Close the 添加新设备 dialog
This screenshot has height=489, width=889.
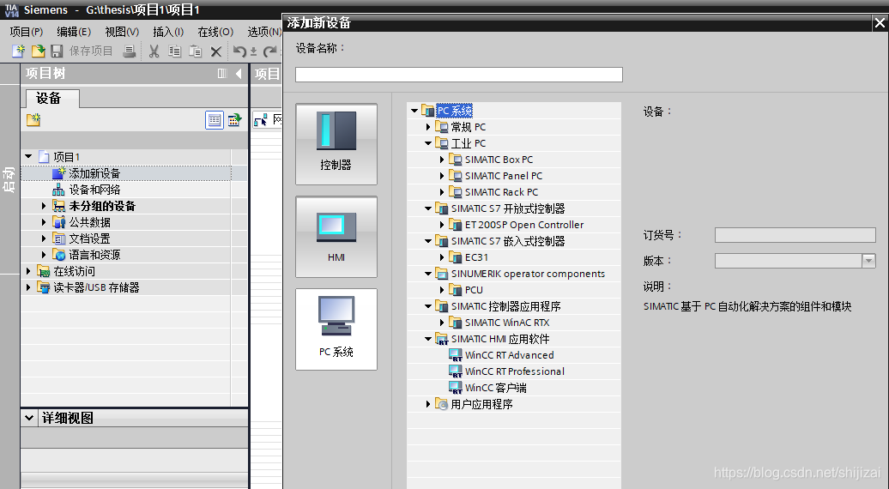click(880, 22)
